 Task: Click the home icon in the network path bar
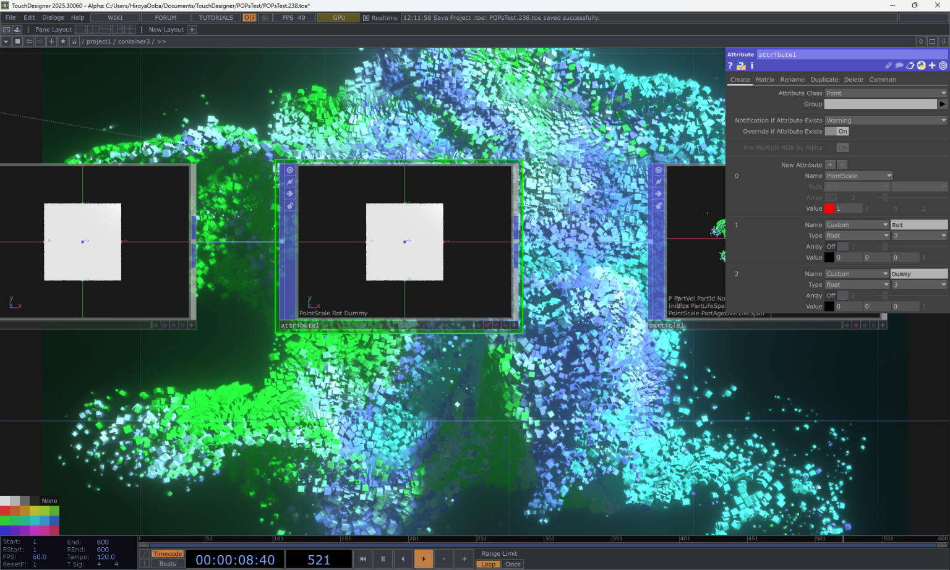coord(74,41)
